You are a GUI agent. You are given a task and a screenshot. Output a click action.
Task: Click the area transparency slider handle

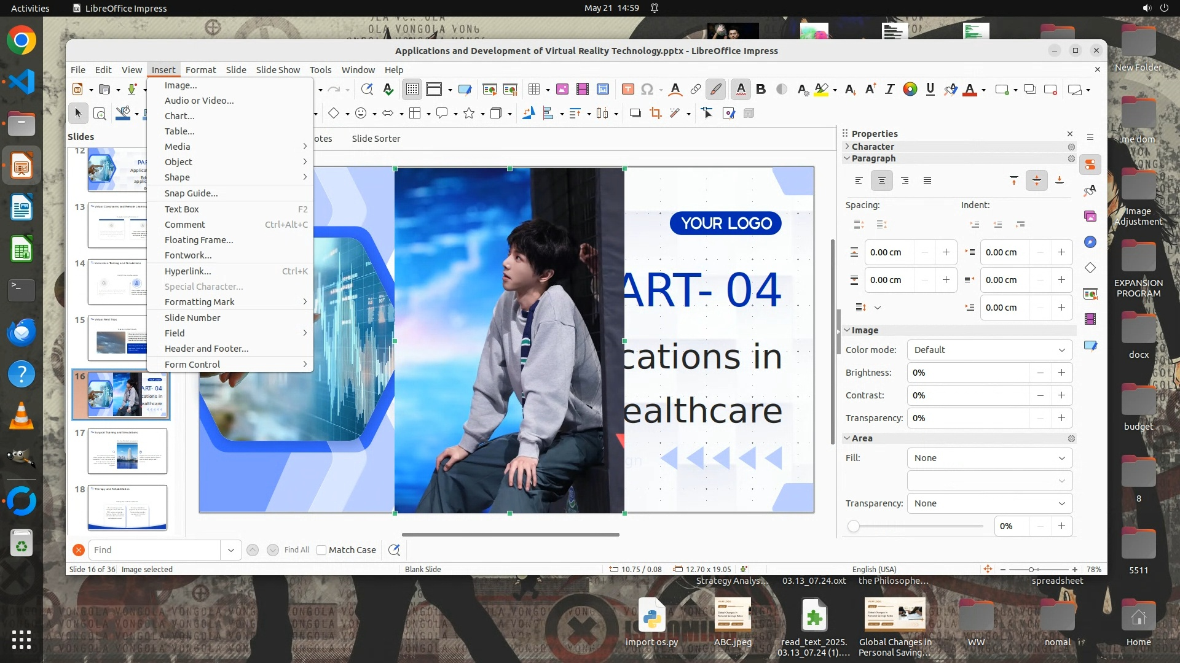[x=853, y=526]
